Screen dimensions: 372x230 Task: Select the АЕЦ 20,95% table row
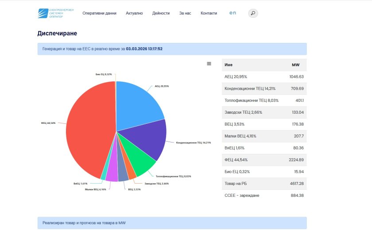click(x=264, y=77)
